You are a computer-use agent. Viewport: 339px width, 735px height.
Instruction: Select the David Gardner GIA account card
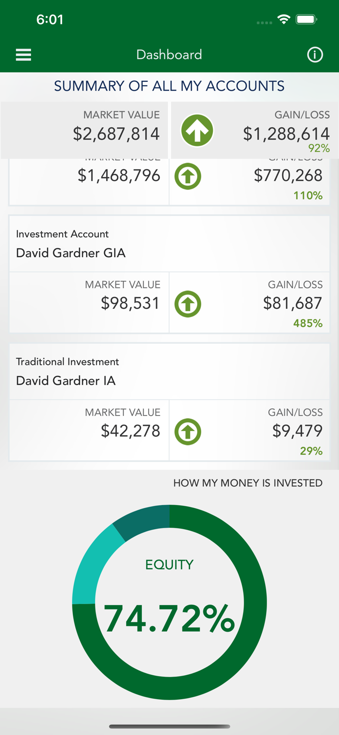click(169, 244)
